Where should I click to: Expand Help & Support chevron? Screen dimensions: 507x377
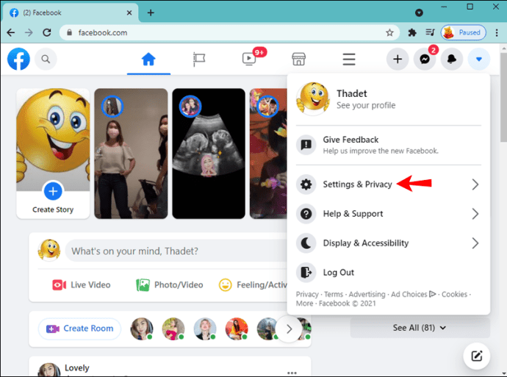coord(475,214)
